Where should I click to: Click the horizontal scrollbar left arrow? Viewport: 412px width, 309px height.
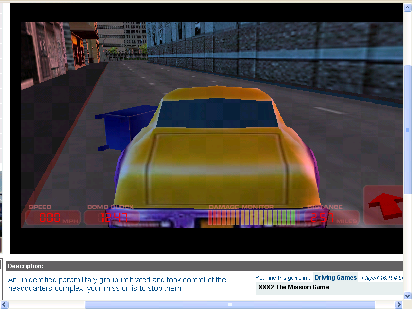click(4, 304)
